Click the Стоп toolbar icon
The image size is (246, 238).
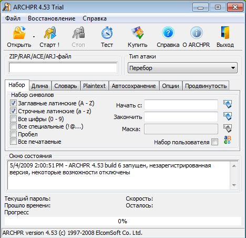click(78, 33)
